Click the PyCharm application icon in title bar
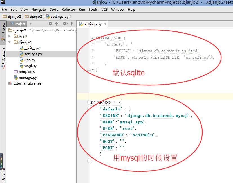233x183 pixels. (x=3, y=2)
